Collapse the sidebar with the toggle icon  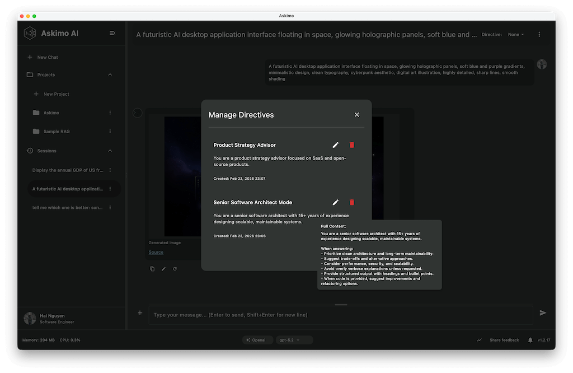[112, 33]
